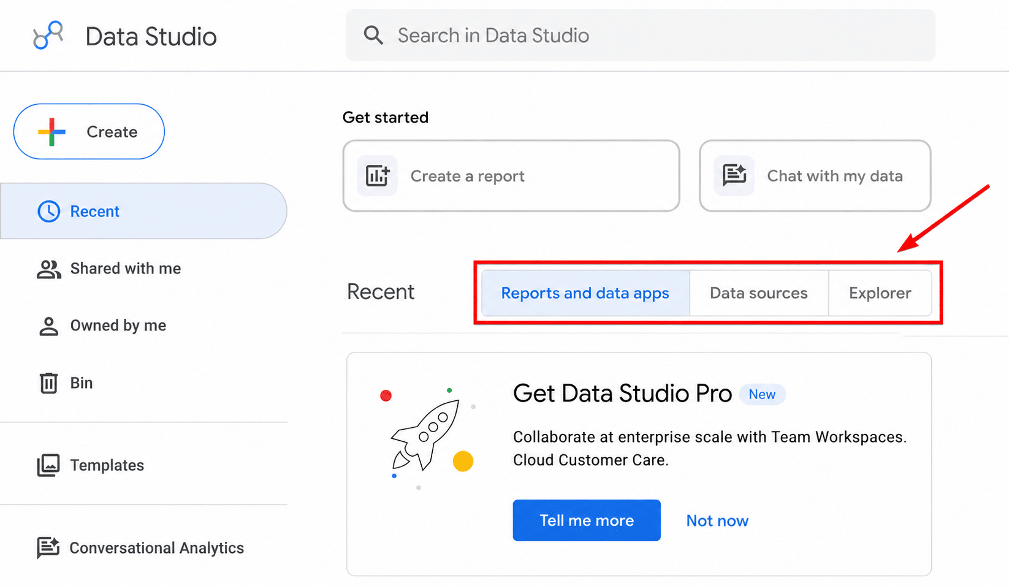Switch to the Explorer tab
Image resolution: width=1009 pixels, height=586 pixels.
[880, 294]
